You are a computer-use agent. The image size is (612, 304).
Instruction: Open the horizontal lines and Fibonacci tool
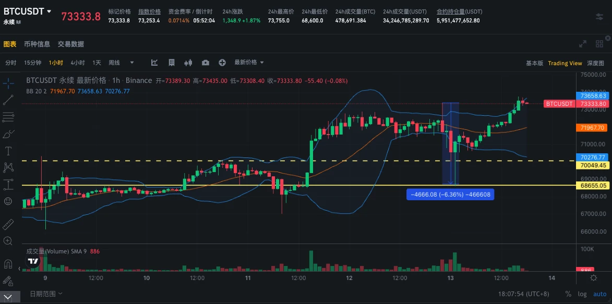pos(8,116)
